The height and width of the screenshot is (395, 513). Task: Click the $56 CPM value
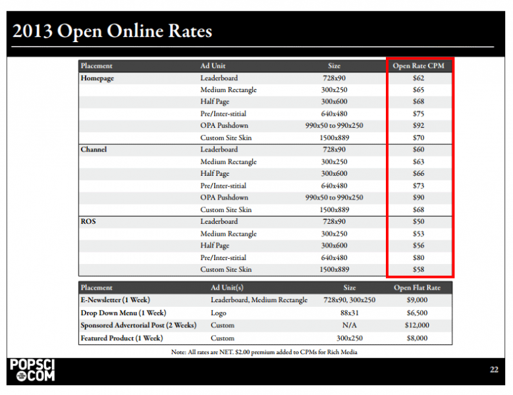point(418,246)
